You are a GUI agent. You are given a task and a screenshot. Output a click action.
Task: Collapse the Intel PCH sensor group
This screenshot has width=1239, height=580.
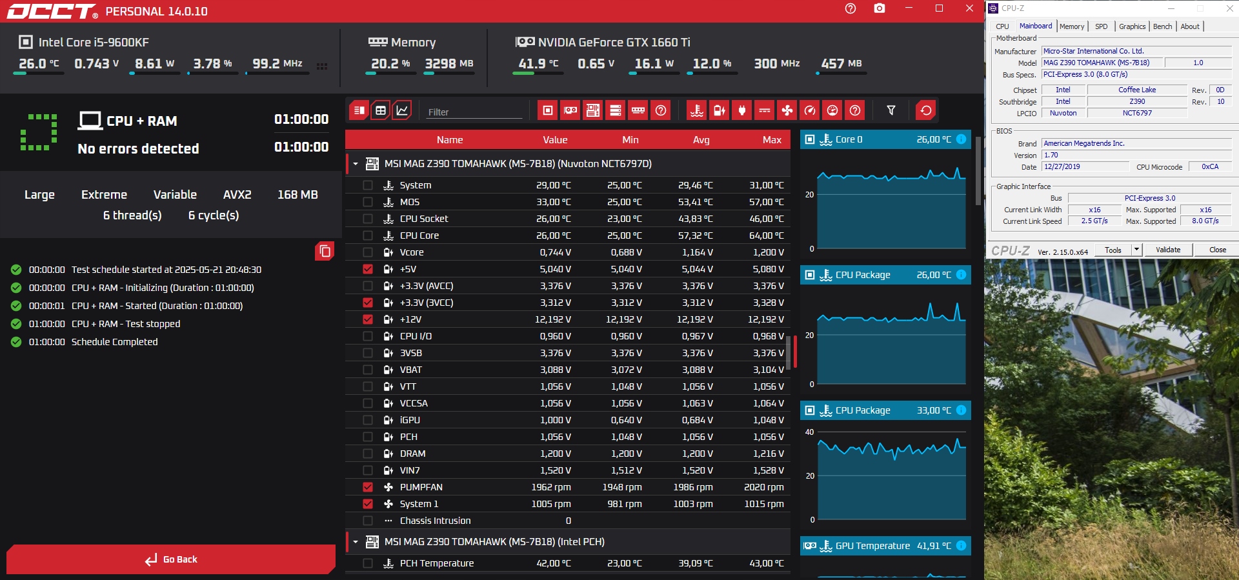pyautogui.click(x=355, y=542)
